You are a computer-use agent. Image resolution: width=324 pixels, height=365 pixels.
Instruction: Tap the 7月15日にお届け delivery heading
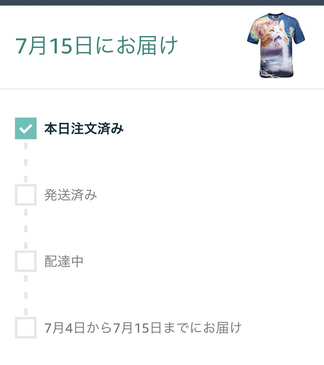point(97,46)
